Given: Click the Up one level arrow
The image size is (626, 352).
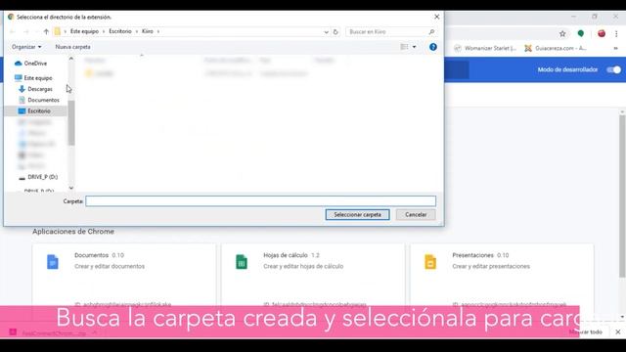Looking at the screenshot, I should (x=46, y=31).
